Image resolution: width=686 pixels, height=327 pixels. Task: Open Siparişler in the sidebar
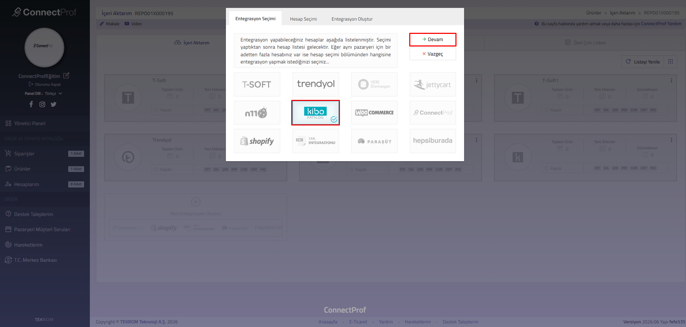coord(45,154)
